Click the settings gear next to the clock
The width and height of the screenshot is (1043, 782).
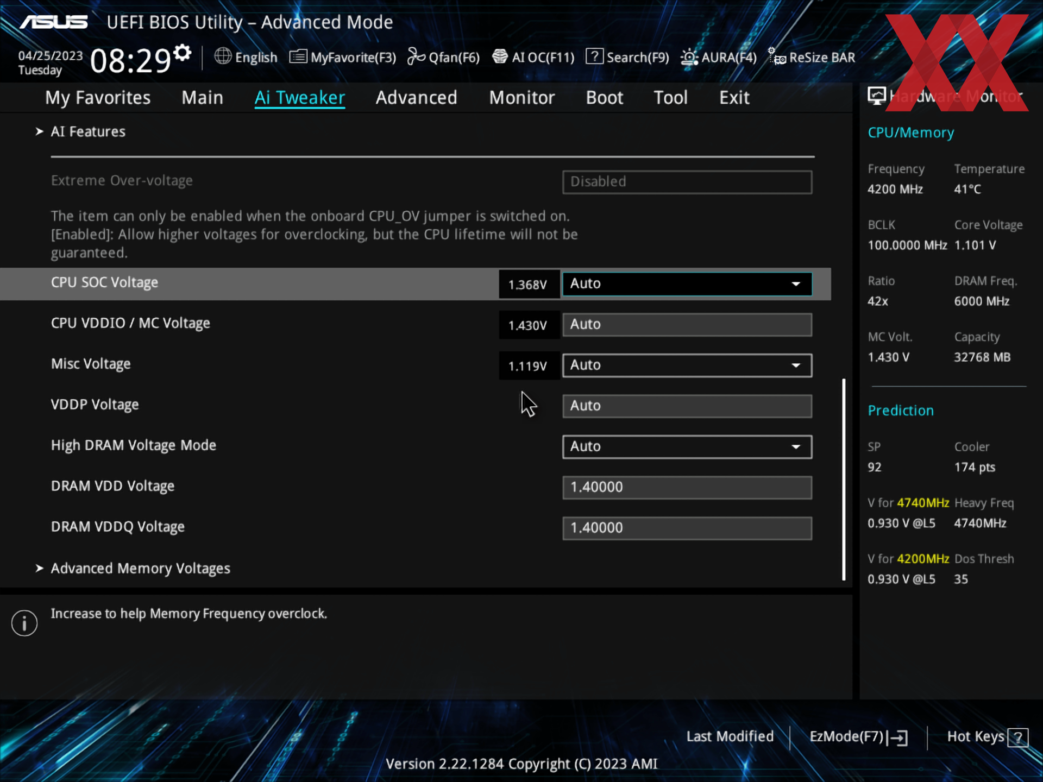click(183, 53)
